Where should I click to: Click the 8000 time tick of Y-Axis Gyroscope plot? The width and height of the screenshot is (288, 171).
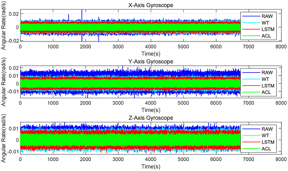tap(281, 103)
